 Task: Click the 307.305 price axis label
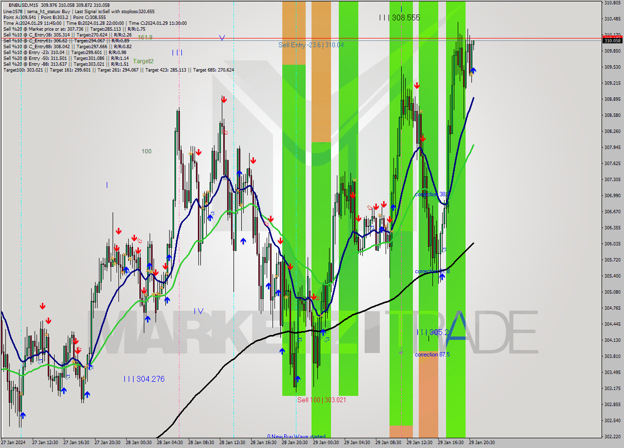pos(612,180)
